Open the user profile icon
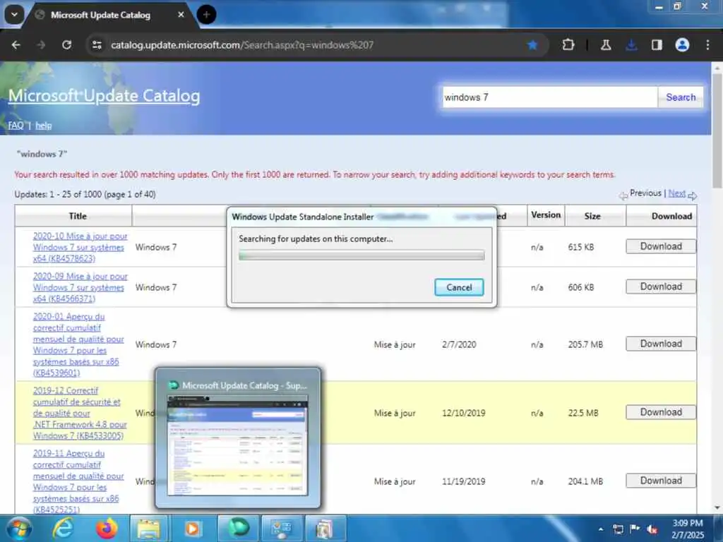This screenshot has height=542, width=723. tap(682, 44)
